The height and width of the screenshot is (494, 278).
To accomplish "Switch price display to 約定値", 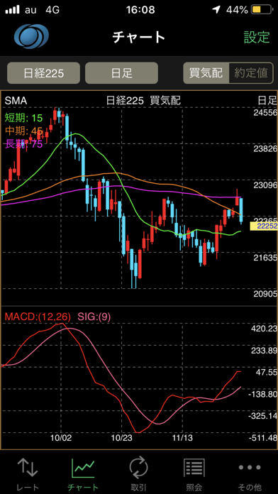I will [x=251, y=73].
